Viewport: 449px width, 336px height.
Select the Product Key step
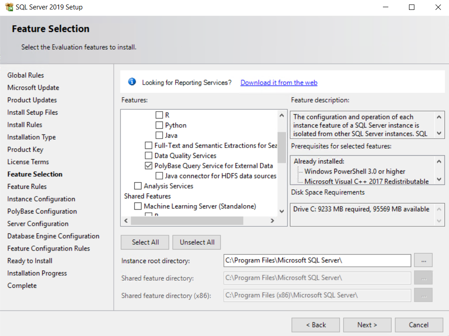pyautogui.click(x=25, y=149)
